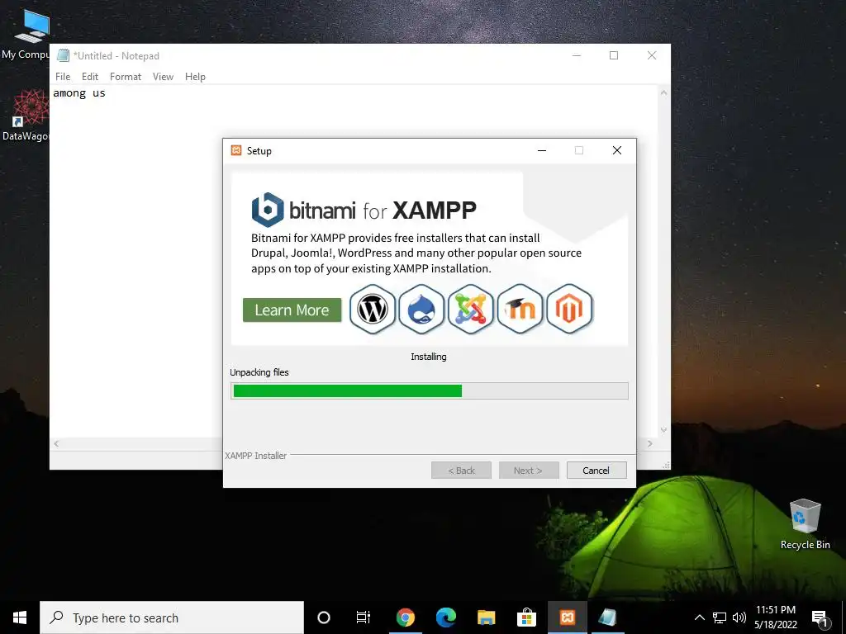Open the Windows Start menu
Screen dimensions: 846x634
[20, 617]
